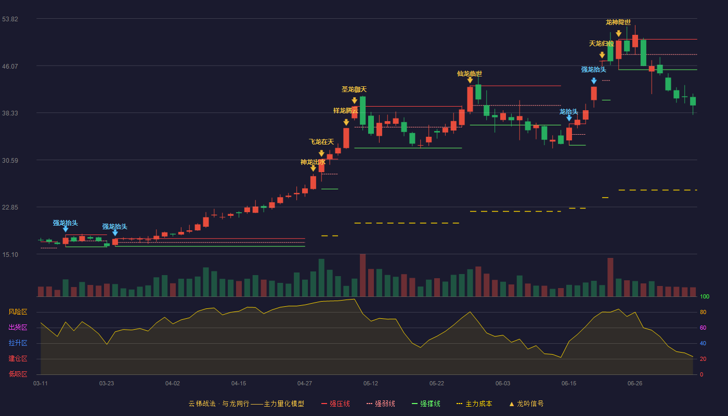
Task: Select the 风险区 zone label
Action: click(18, 312)
